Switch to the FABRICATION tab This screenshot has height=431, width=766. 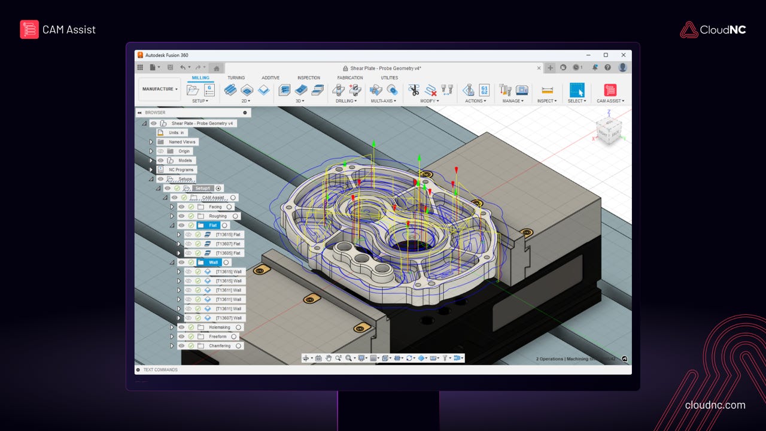pos(350,78)
